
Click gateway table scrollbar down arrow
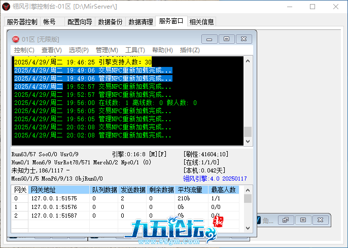[x=248, y=228]
